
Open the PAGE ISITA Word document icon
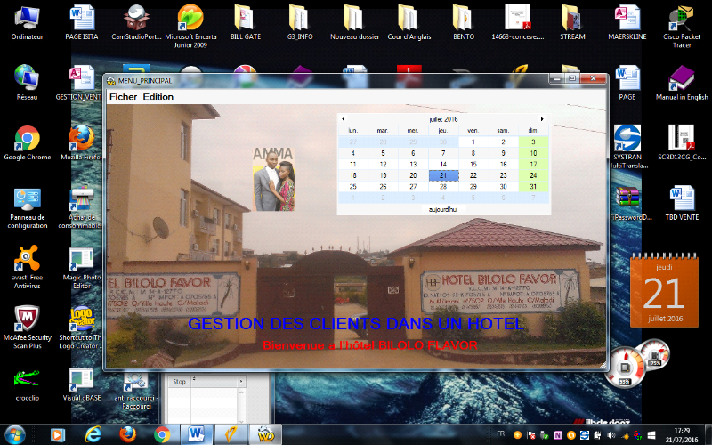pos(82,23)
